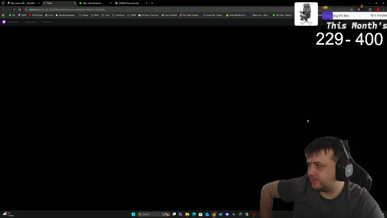This screenshot has width=387, height=218.
Task: Click the office chair thumbnail overlay
Action: point(306,14)
